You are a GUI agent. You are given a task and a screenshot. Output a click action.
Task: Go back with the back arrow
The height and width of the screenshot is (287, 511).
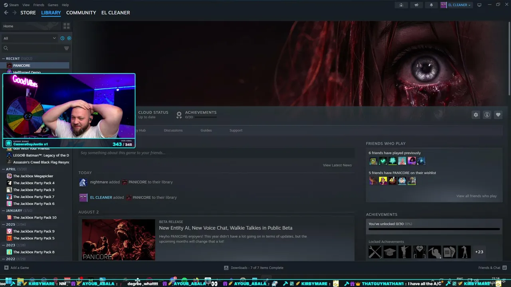(x=6, y=13)
